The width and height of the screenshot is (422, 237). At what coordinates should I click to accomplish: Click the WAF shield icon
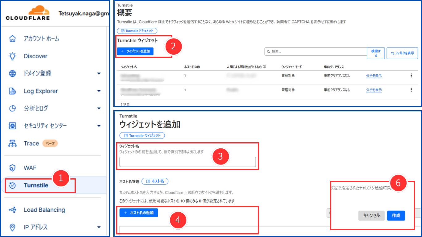pos(12,168)
